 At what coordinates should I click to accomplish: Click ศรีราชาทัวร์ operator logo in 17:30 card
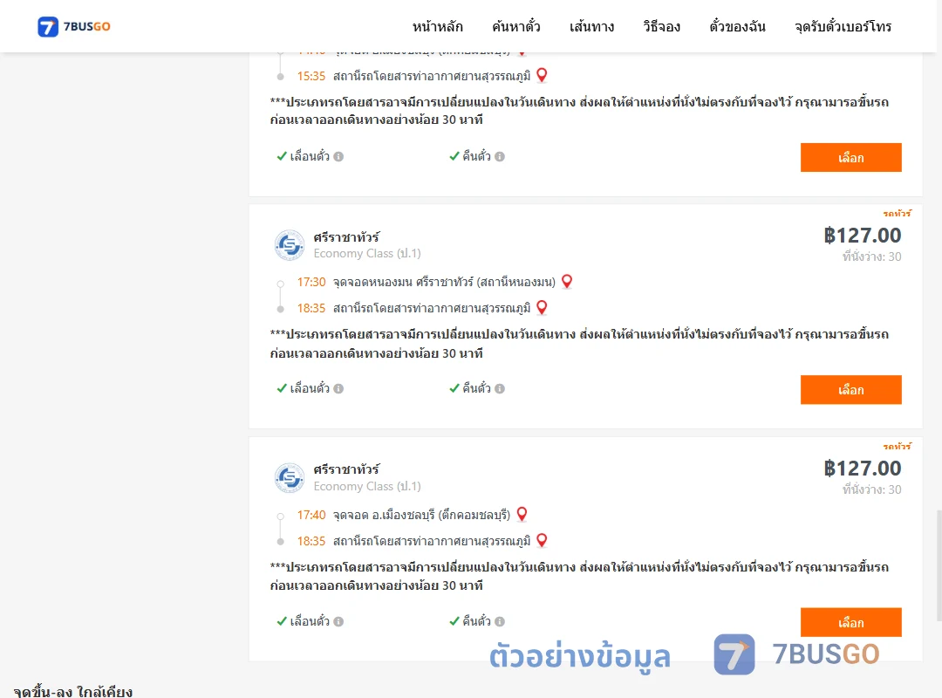[x=290, y=245]
